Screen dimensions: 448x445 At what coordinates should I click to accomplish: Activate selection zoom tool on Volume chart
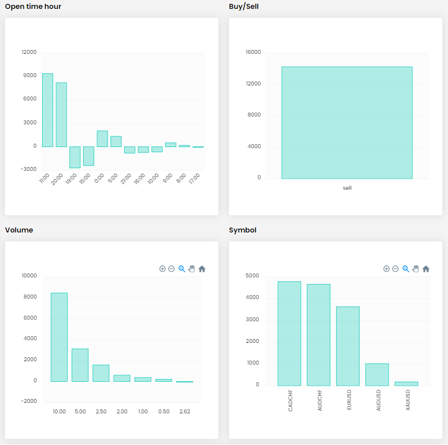181,269
